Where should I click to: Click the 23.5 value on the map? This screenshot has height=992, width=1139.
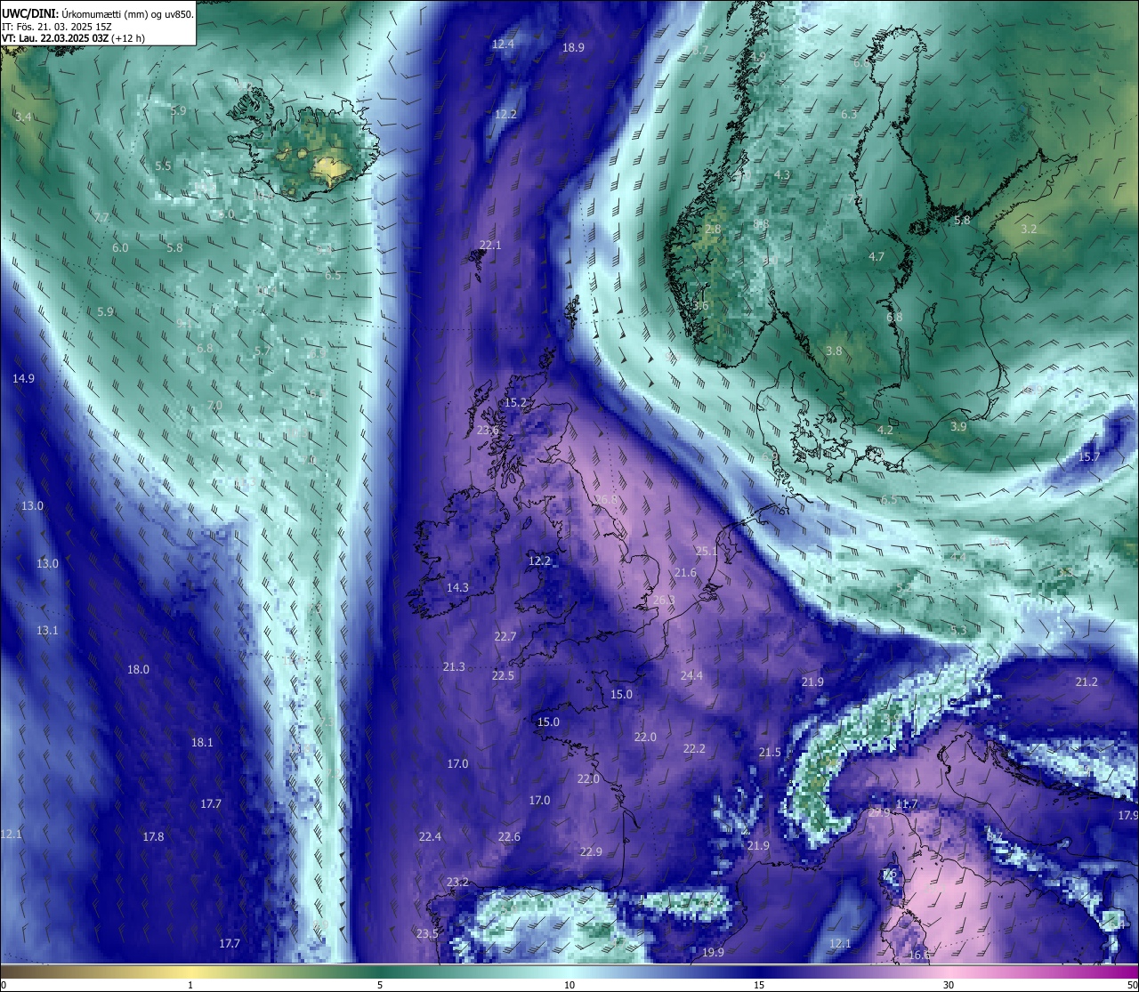(427, 934)
